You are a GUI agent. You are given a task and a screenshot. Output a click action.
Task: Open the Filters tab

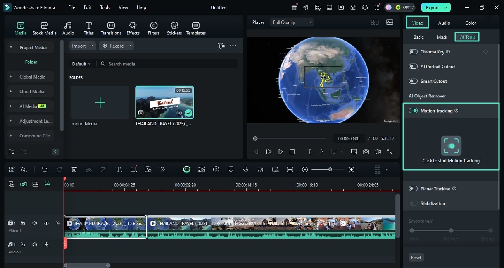point(154,29)
